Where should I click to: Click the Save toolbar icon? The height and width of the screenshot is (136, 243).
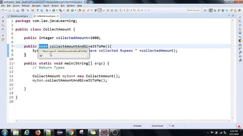9,10
